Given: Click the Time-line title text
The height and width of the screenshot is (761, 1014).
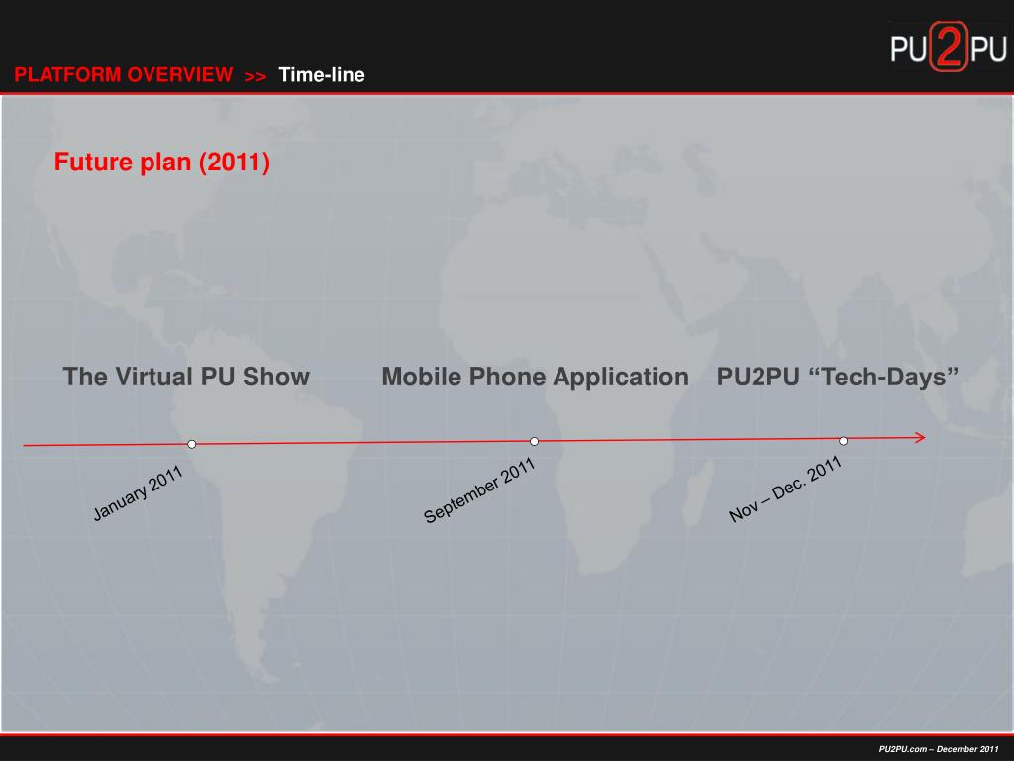Looking at the screenshot, I should click(322, 75).
